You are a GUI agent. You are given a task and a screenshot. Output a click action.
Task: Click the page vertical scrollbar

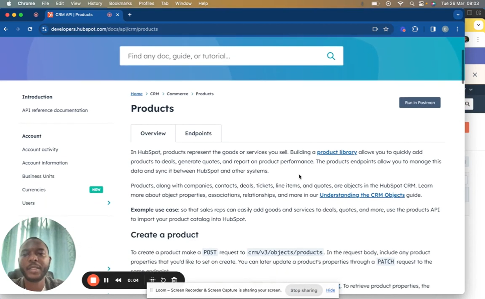tap(463, 66)
